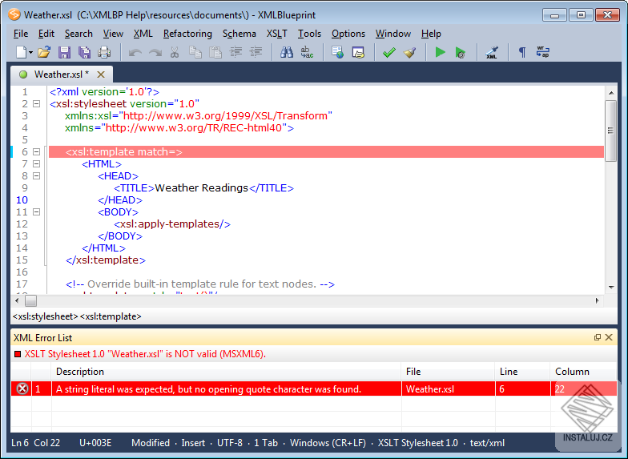This screenshot has height=459, width=628.
Task: Click the binoculars Find icon
Action: [x=287, y=53]
